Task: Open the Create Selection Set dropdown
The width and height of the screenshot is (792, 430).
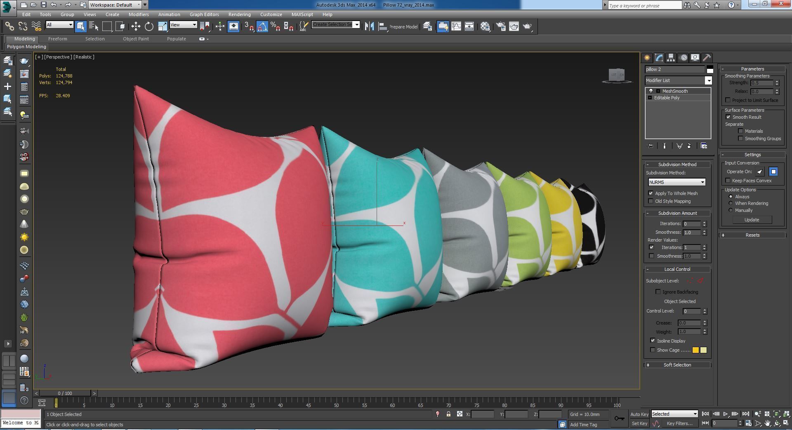Action: [x=336, y=25]
